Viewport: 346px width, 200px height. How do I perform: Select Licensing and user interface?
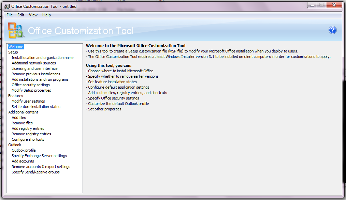coord(34,68)
